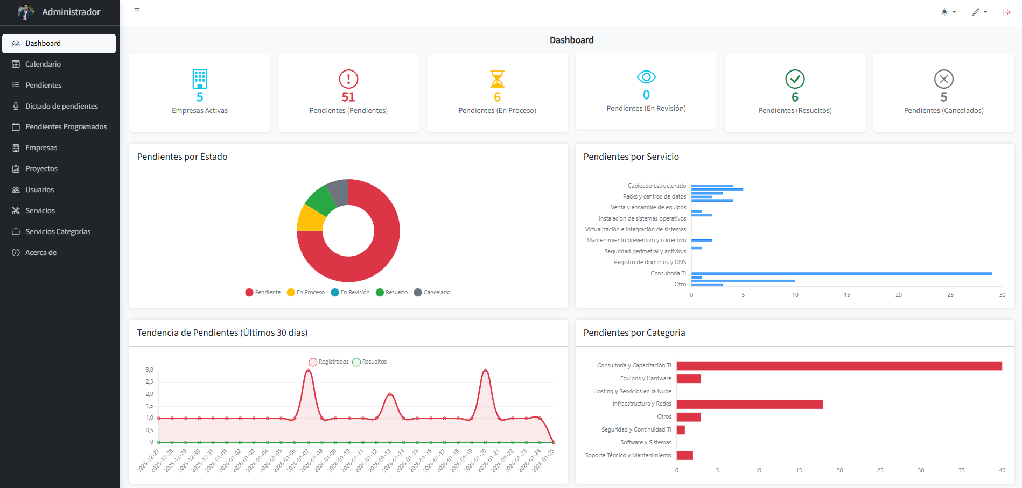Click the red Pendiente color swatch
Screen dimensions: 1022x488
point(249,292)
